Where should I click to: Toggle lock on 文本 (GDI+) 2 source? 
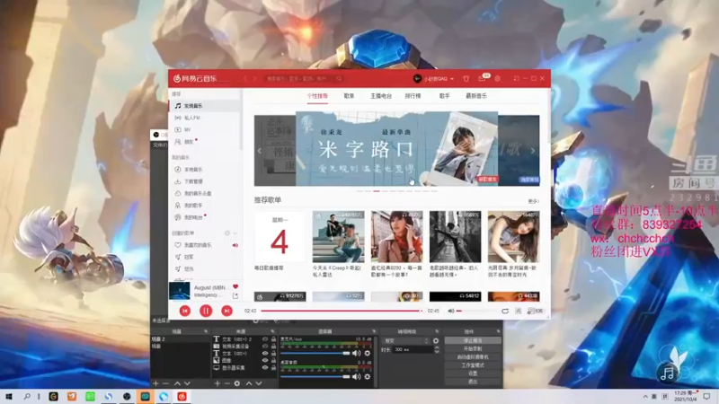tap(273, 339)
